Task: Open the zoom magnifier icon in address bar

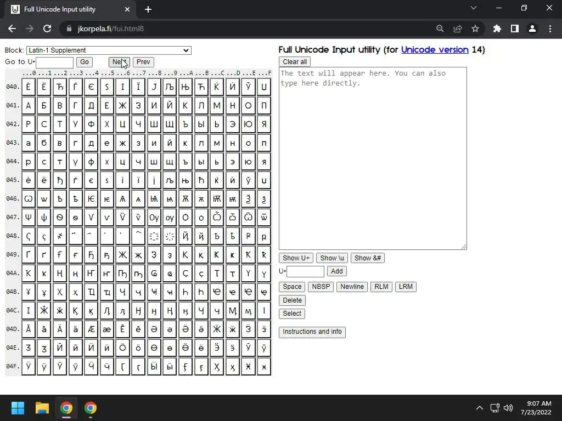Action: click(x=440, y=29)
